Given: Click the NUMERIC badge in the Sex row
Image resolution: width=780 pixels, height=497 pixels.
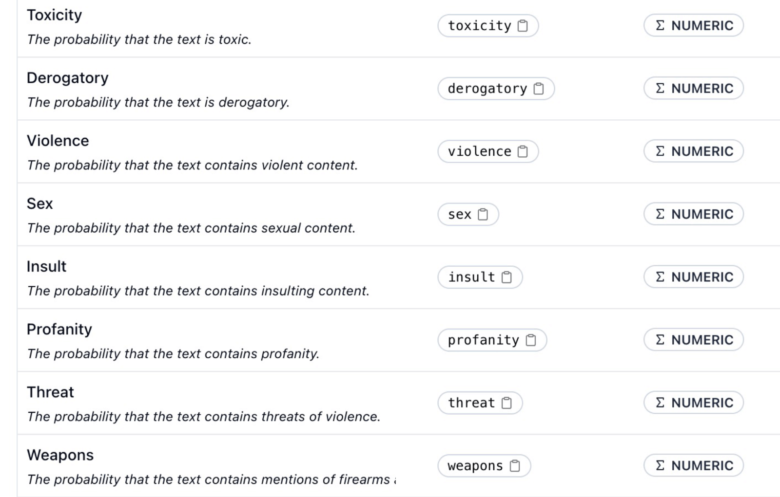Looking at the screenshot, I should pos(693,214).
